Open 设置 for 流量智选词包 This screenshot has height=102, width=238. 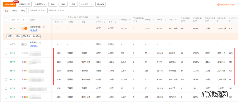point(10,36)
